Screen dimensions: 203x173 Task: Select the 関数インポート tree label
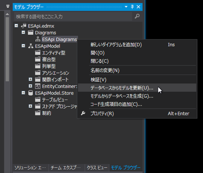tap(55, 79)
